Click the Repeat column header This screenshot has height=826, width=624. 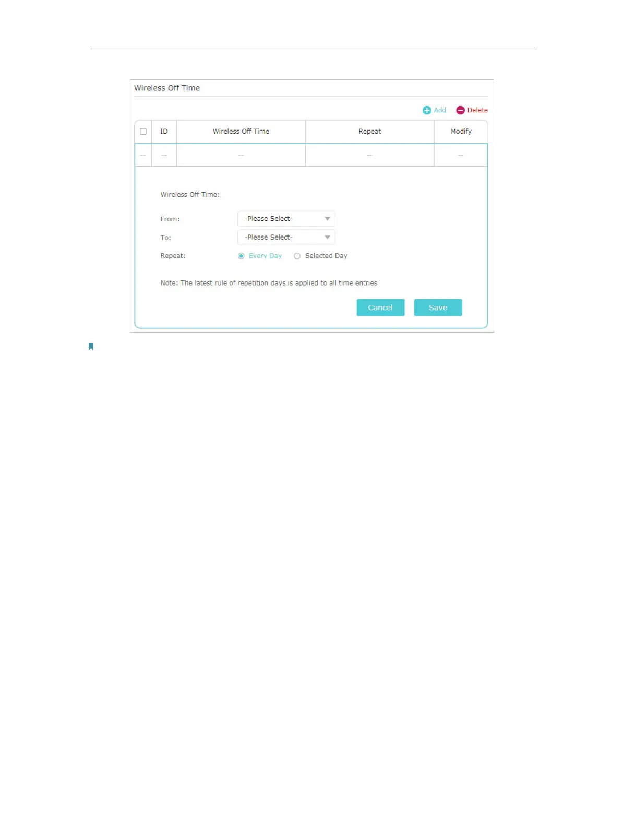(x=369, y=132)
